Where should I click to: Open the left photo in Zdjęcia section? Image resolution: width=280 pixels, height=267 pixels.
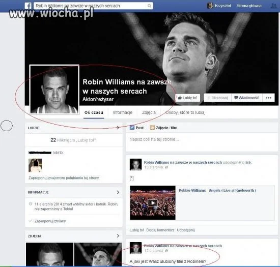[49, 254]
